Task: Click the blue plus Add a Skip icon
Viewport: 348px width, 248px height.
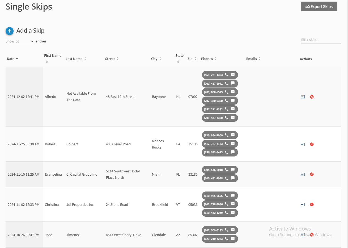Action: pos(10,31)
